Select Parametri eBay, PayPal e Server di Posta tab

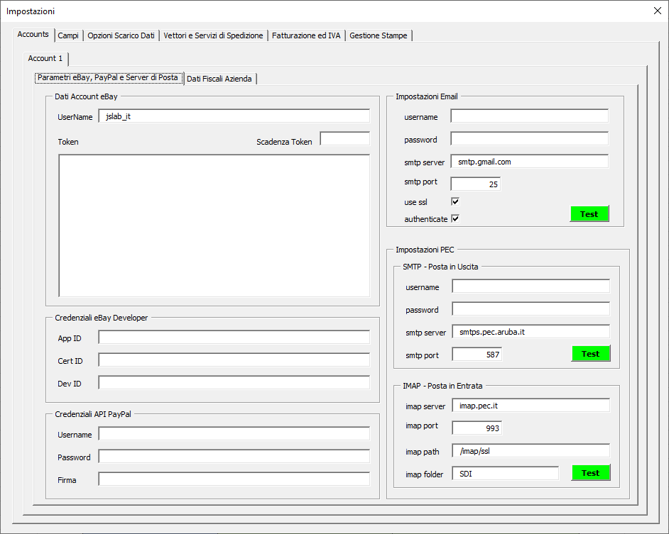pyautogui.click(x=108, y=77)
